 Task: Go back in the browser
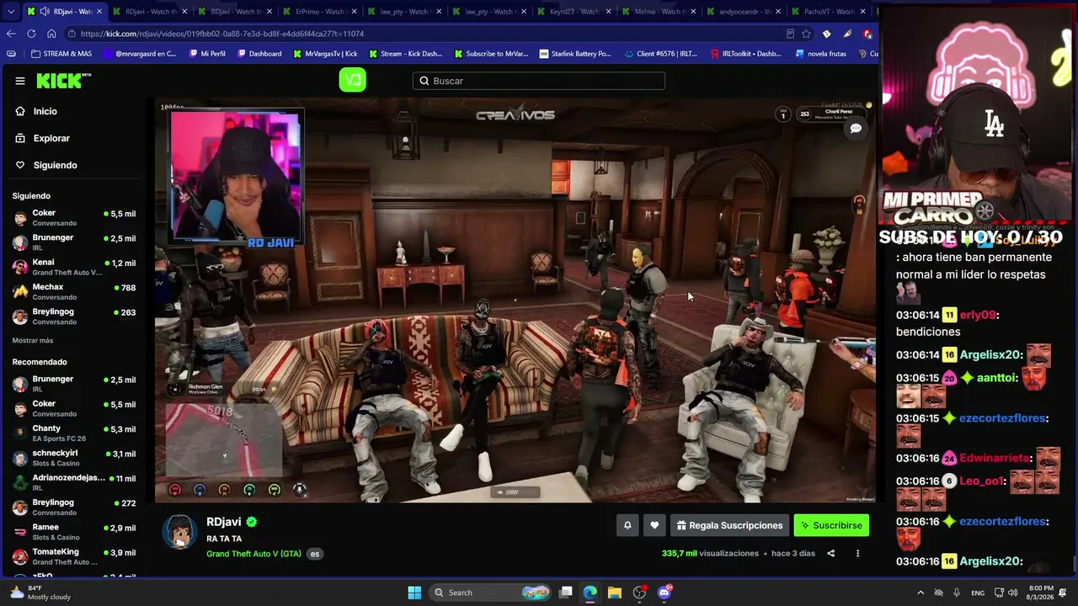(x=11, y=34)
